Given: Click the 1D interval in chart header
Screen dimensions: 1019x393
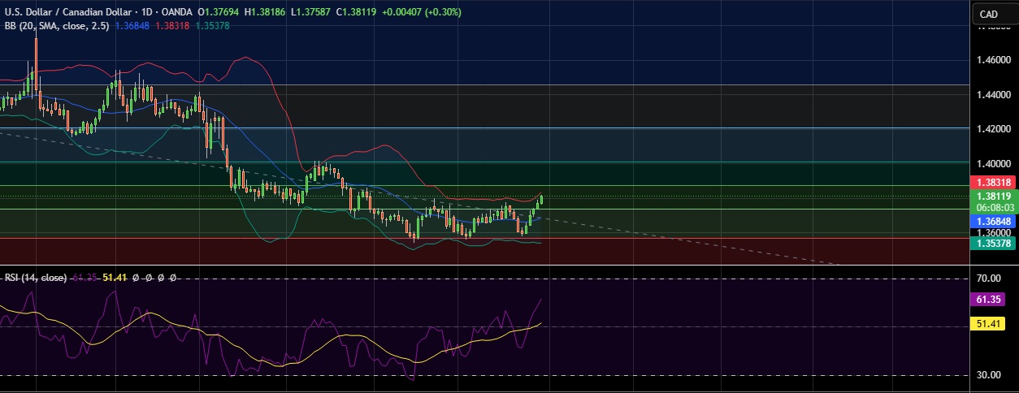Looking at the screenshot, I should [149, 13].
